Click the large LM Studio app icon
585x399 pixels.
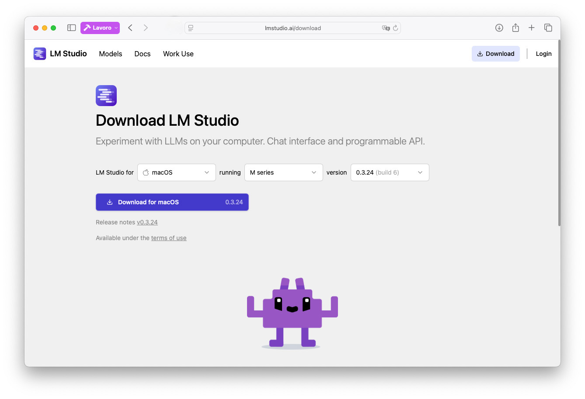coord(106,96)
